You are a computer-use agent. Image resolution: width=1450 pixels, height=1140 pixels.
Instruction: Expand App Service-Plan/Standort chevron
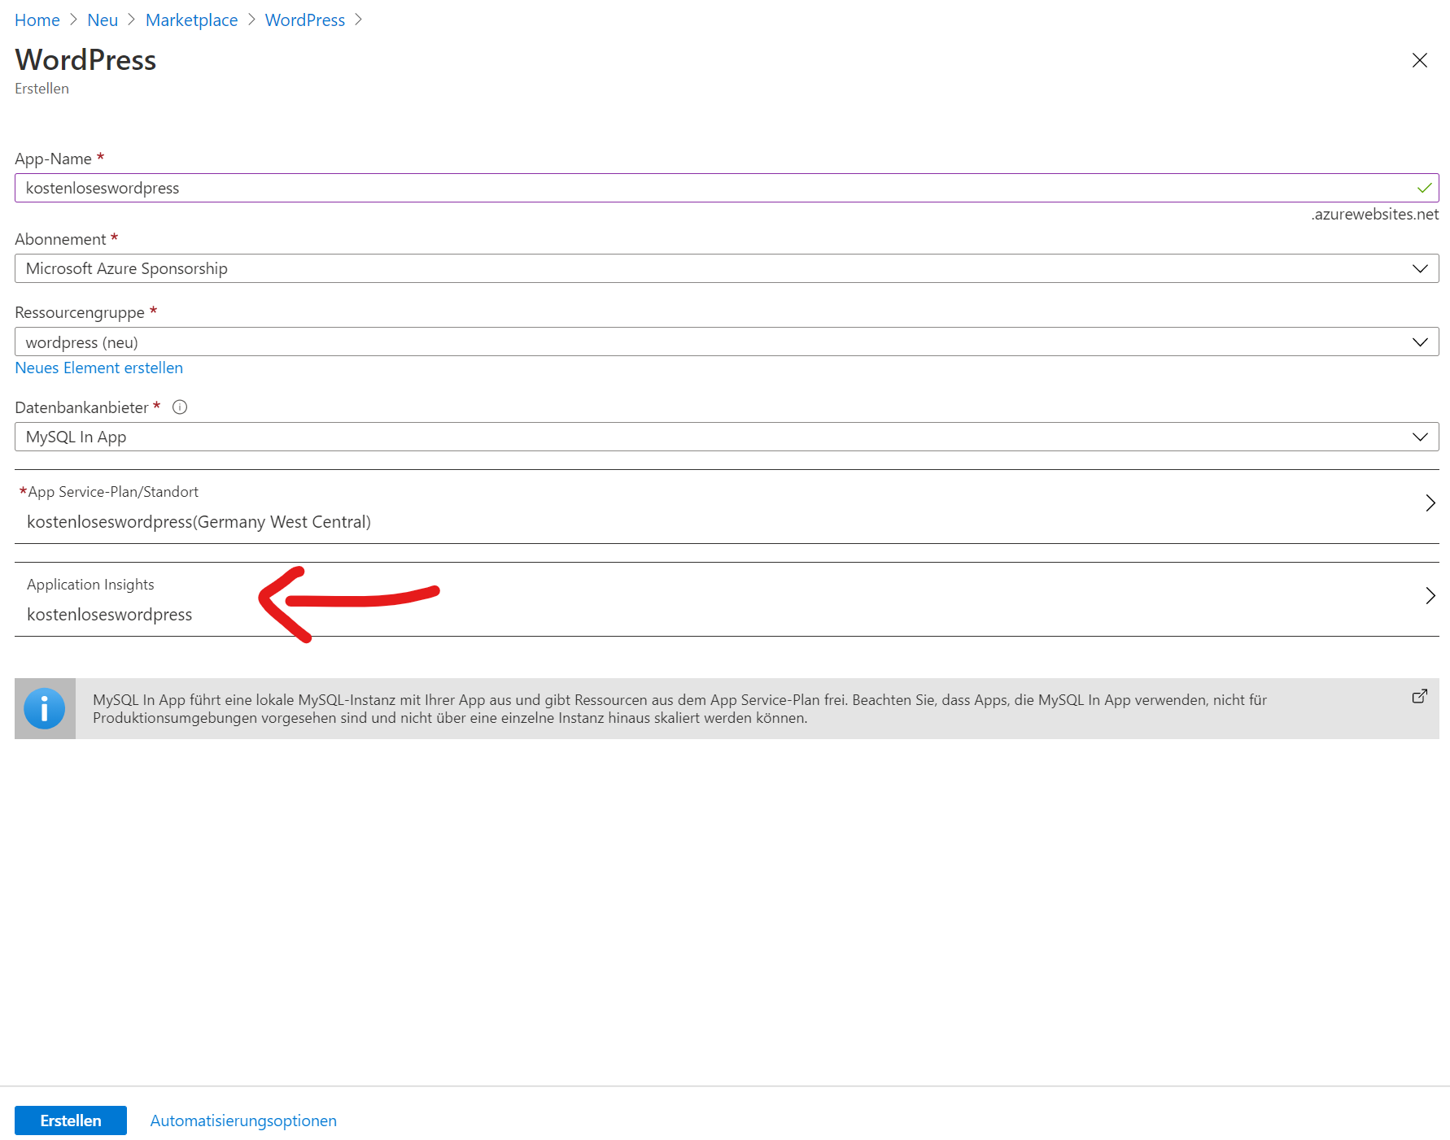[x=1430, y=503]
